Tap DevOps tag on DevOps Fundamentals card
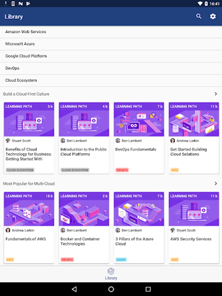 tap(122, 170)
